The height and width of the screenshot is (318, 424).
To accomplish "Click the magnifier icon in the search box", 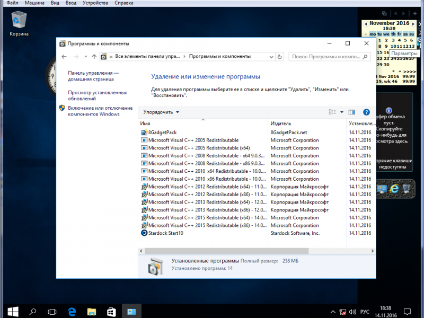I will pyautogui.click(x=365, y=57).
